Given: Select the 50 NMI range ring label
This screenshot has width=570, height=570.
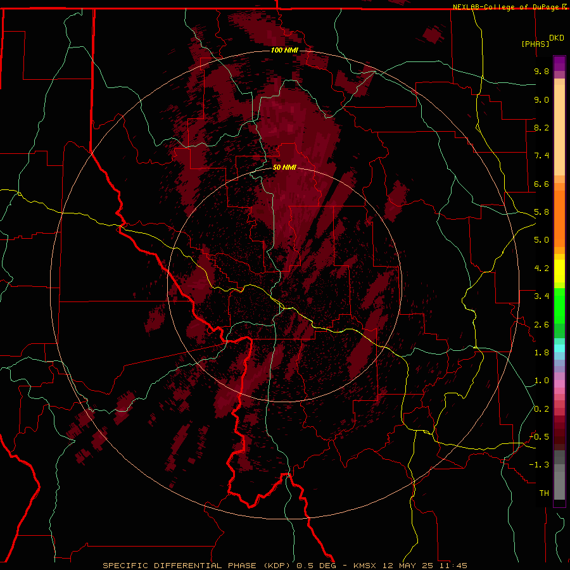Looking at the screenshot, I should point(284,167).
